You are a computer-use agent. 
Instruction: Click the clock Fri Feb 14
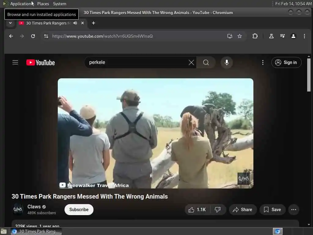(293, 4)
